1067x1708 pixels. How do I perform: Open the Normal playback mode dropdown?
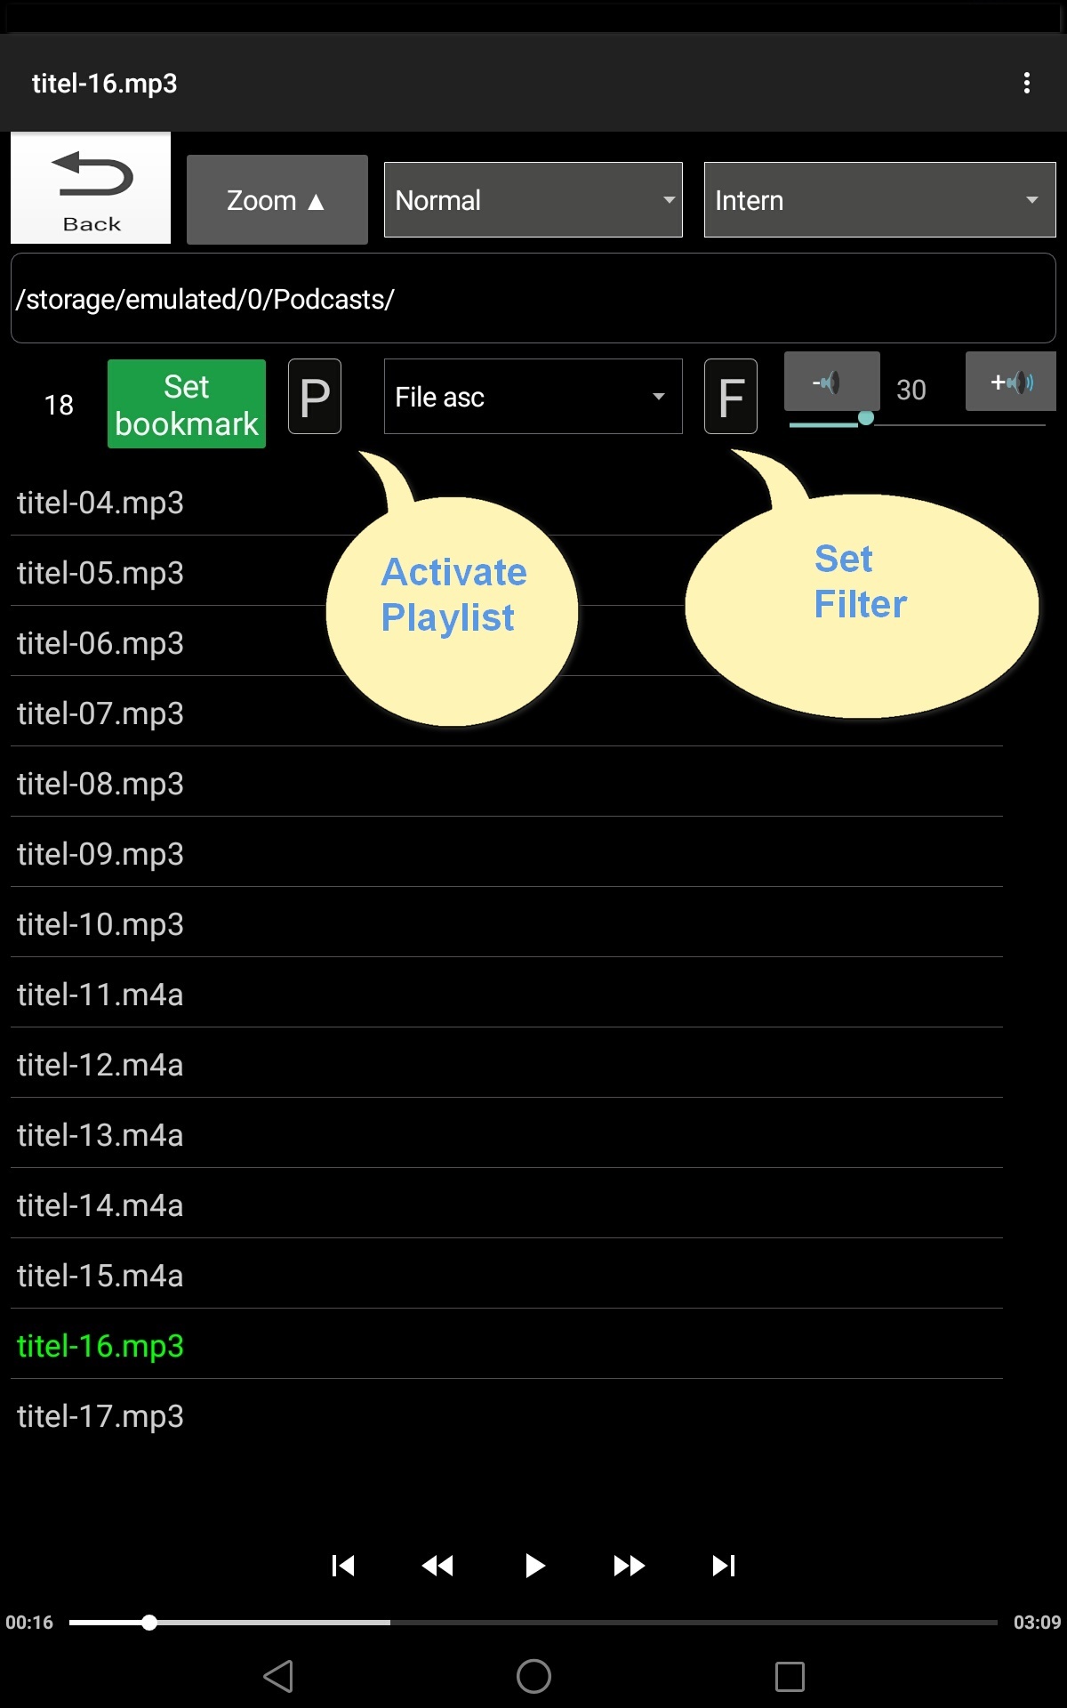click(x=533, y=200)
